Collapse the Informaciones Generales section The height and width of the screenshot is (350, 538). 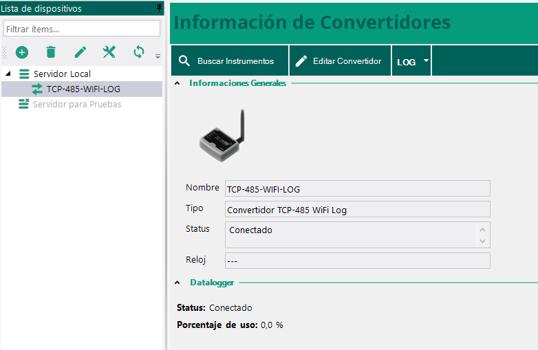[x=177, y=83]
